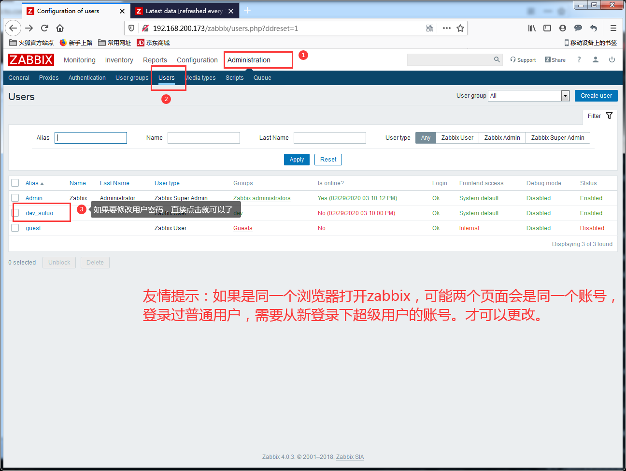The height and width of the screenshot is (471, 626).
Task: Select user type Zabbix Super Admin
Action: pos(558,138)
